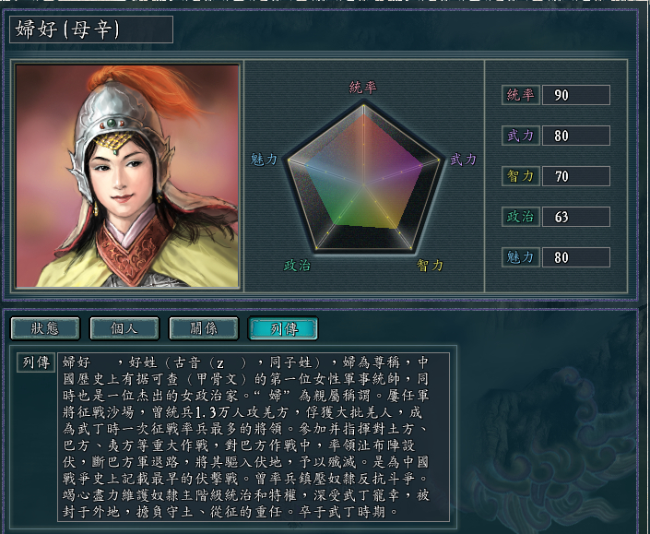Click the 魅力 label left of the radar chart

click(x=264, y=160)
